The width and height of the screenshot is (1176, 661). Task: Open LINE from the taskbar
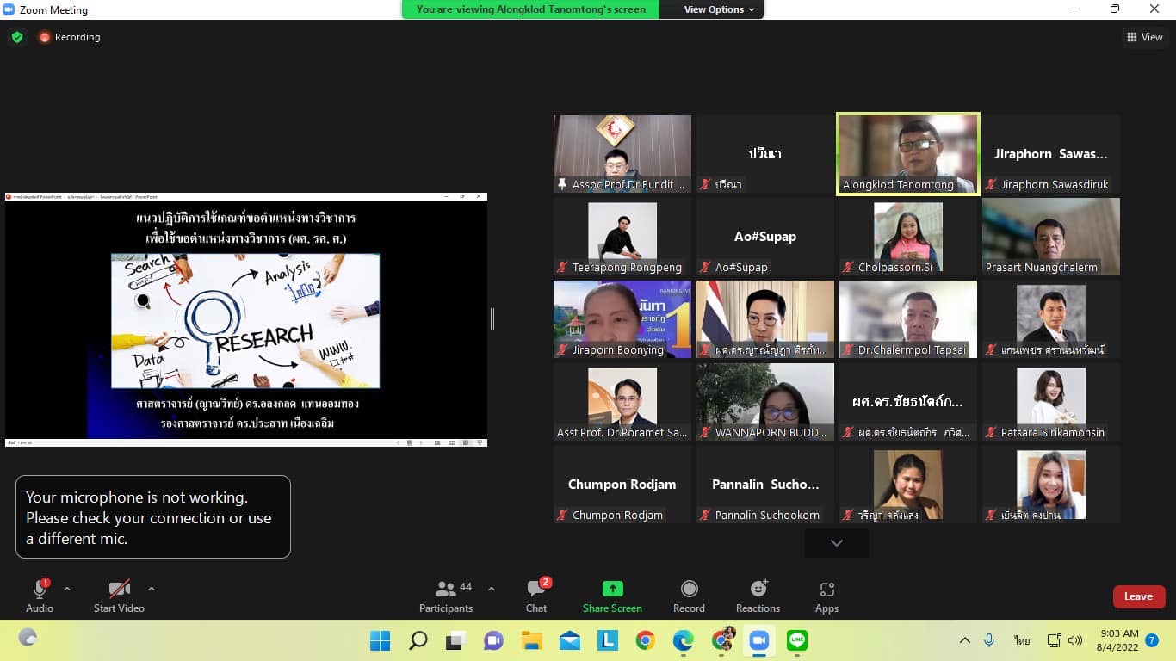click(797, 640)
